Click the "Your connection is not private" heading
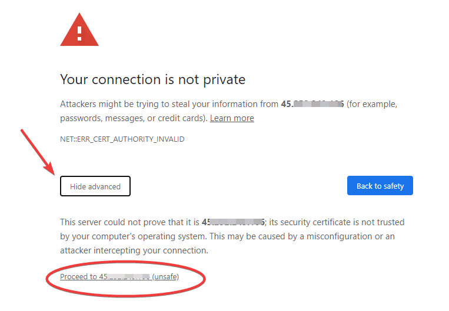The height and width of the screenshot is (311, 449). pyautogui.click(x=153, y=79)
